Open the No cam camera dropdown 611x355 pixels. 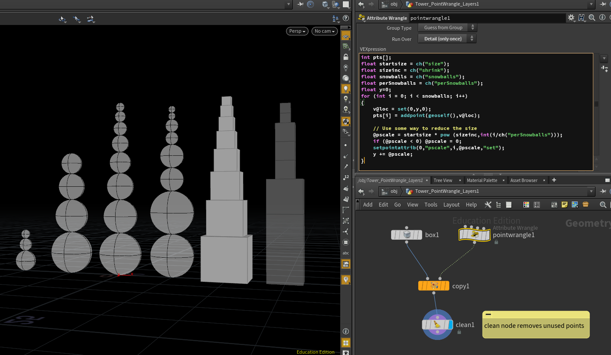(x=324, y=31)
